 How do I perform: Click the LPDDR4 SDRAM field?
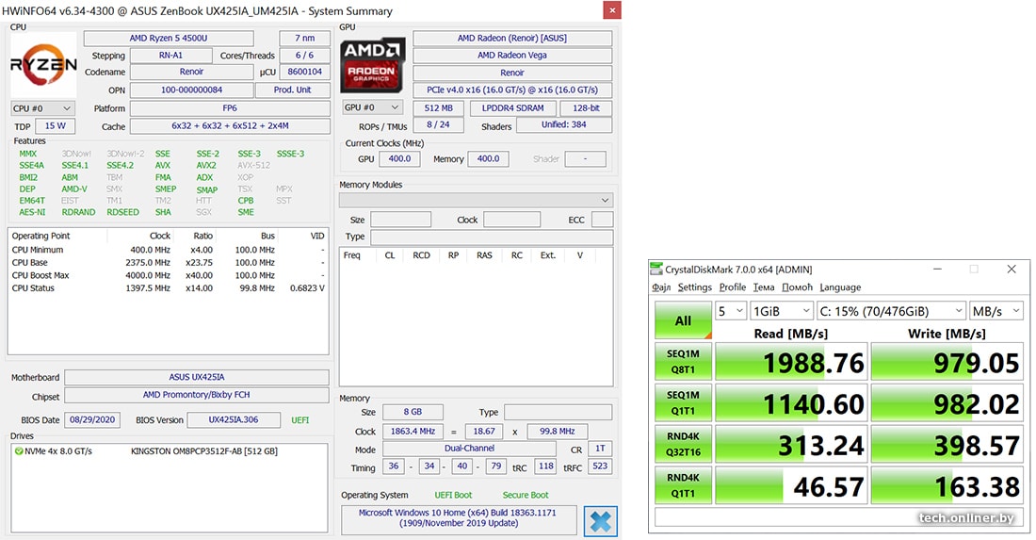click(512, 107)
